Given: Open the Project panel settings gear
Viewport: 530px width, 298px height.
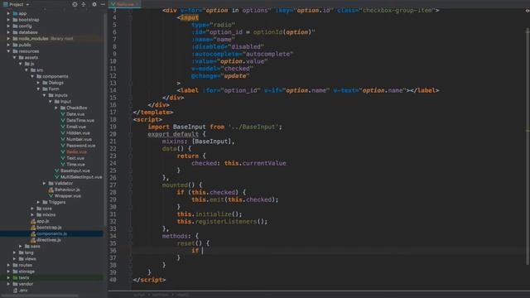Looking at the screenshot, I should [x=94, y=4].
